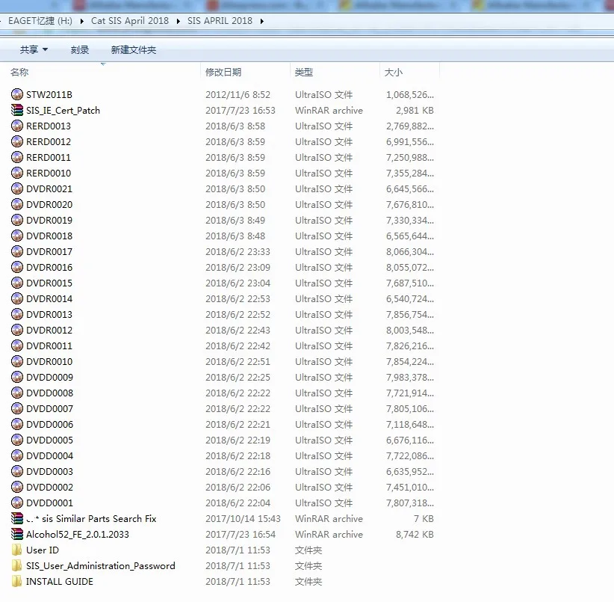Open the 共享 dropdown menu
Viewport: 614px width, 602px height.
[x=34, y=49]
